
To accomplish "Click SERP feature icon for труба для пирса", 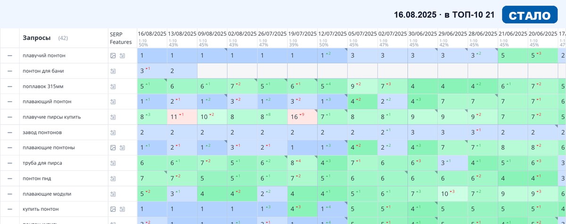I will point(113,163).
